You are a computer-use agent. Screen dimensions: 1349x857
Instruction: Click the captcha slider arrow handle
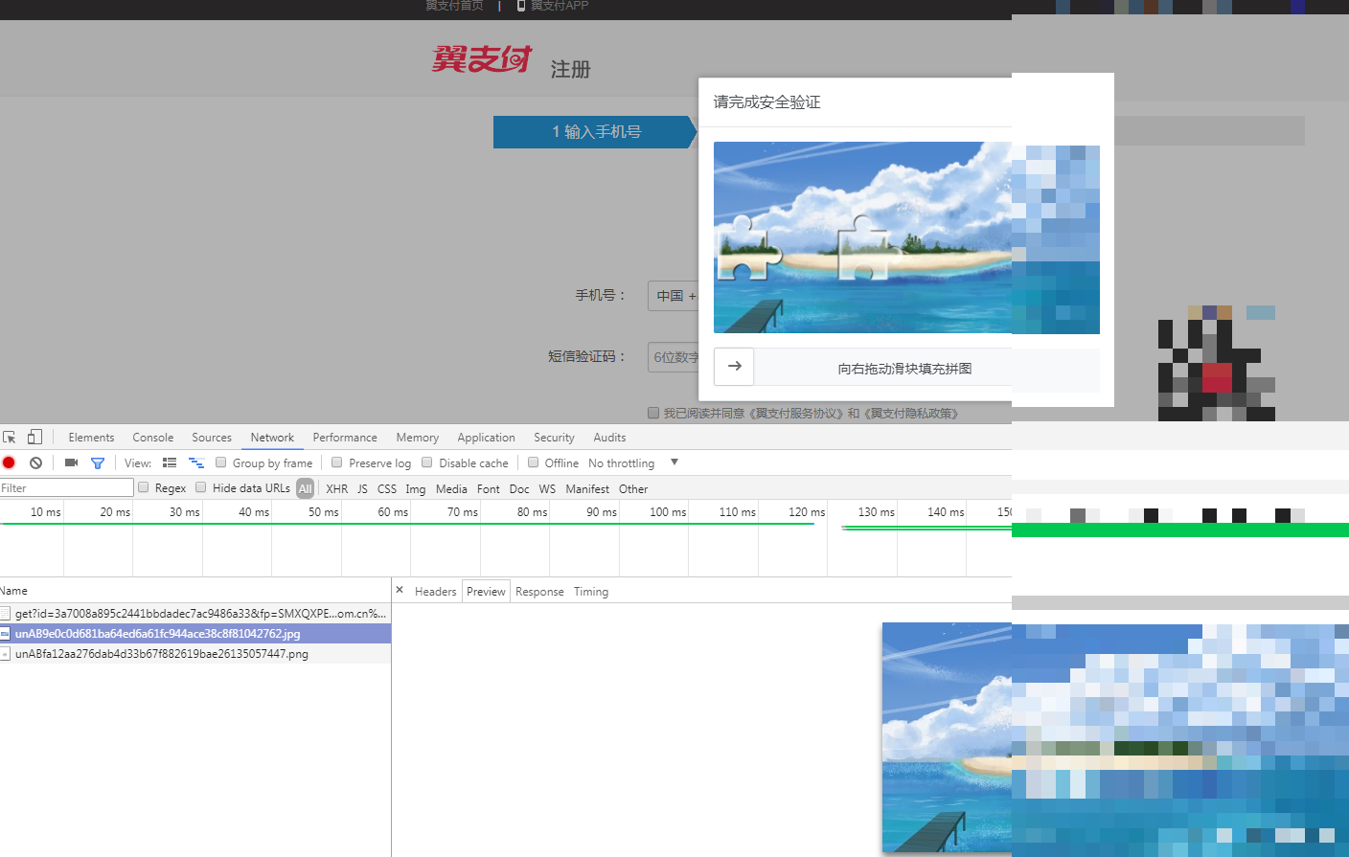pos(735,367)
